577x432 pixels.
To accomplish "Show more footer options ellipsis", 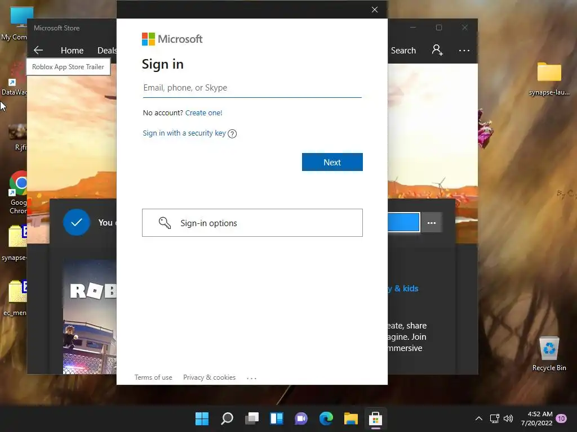I will [x=251, y=378].
